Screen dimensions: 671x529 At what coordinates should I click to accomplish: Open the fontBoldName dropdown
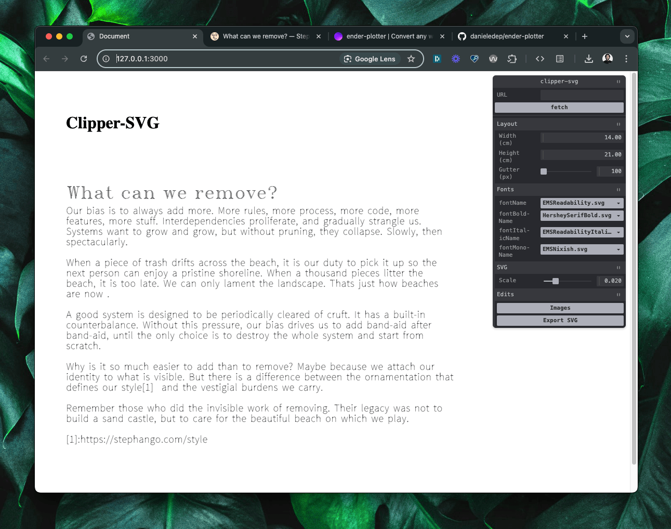582,216
